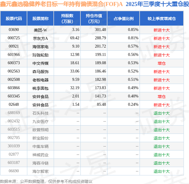189x184 pixels.
Task: Click the 新进十大 status in 美团-W row
Action: click(x=162, y=30)
